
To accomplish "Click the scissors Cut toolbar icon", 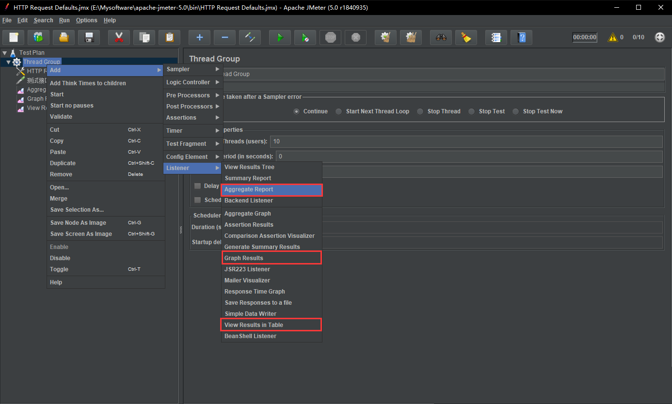I will pos(119,37).
